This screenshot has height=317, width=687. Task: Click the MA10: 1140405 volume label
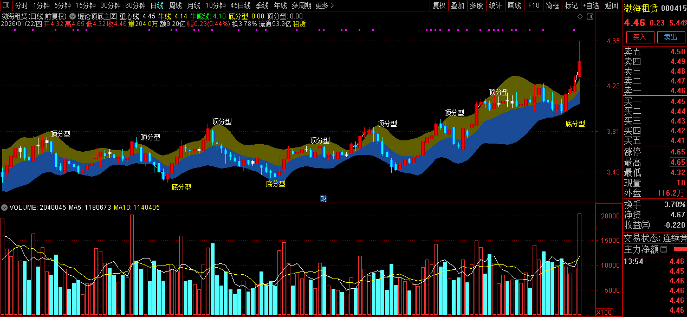click(137, 208)
